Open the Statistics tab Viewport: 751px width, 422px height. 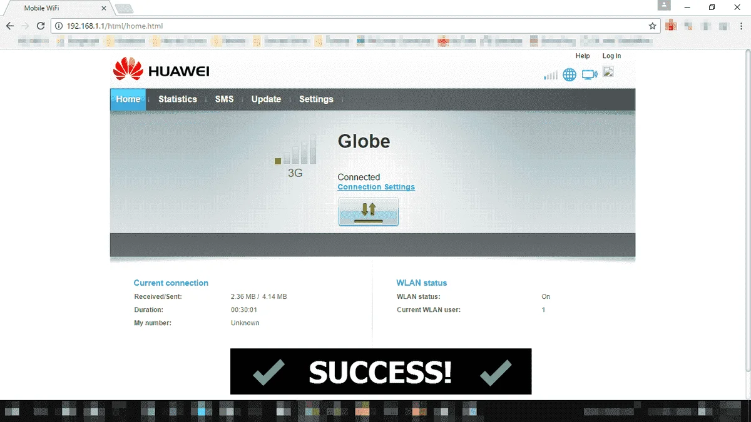178,99
